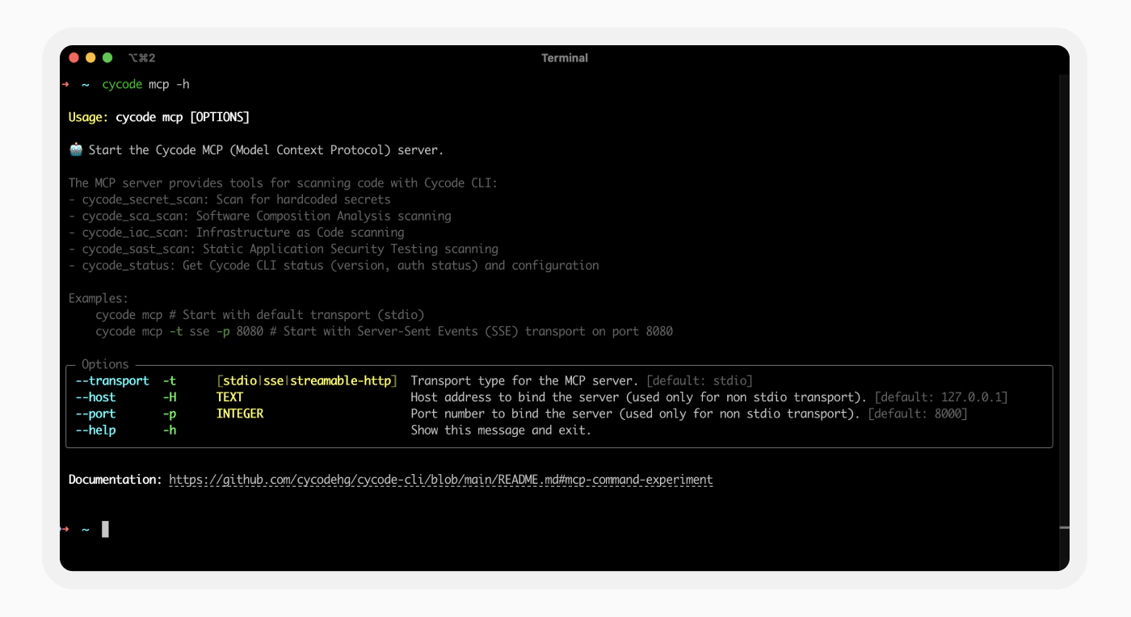Click the Terminal window title

[564, 58]
